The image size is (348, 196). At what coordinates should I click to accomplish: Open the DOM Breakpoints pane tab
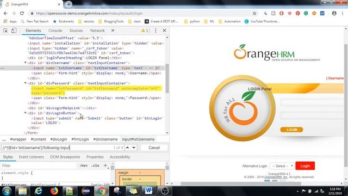tap(65, 157)
